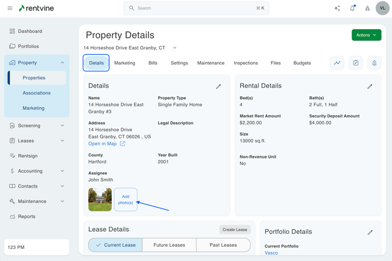
Task: Select the Current Lease toggle
Action: 116,245
